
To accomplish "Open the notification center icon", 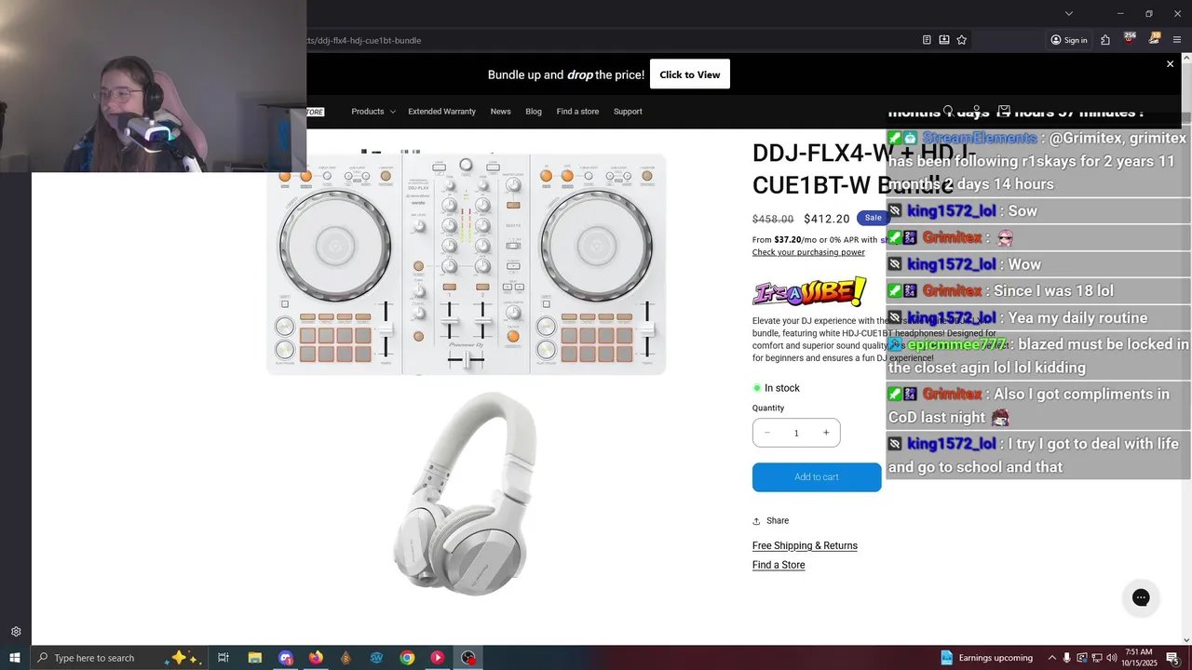I will click(1172, 658).
